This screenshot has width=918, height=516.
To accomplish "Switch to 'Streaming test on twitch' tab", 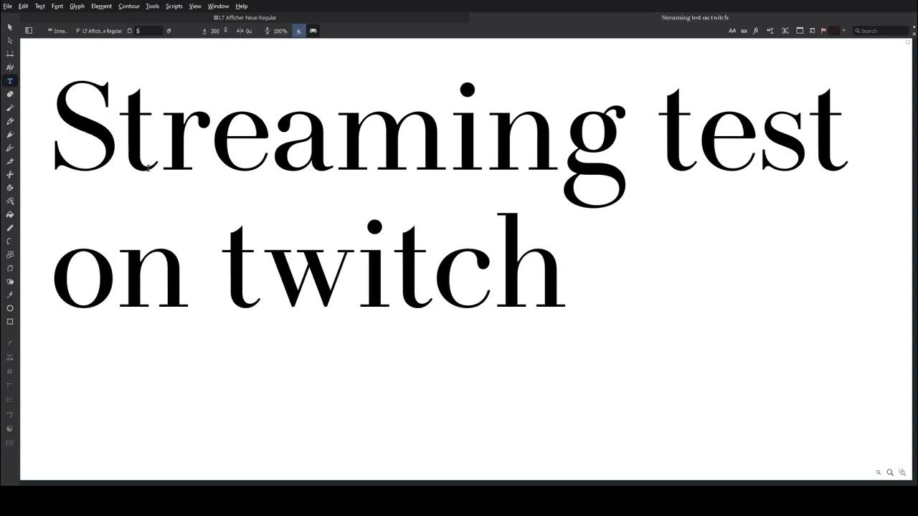I will 694,17.
